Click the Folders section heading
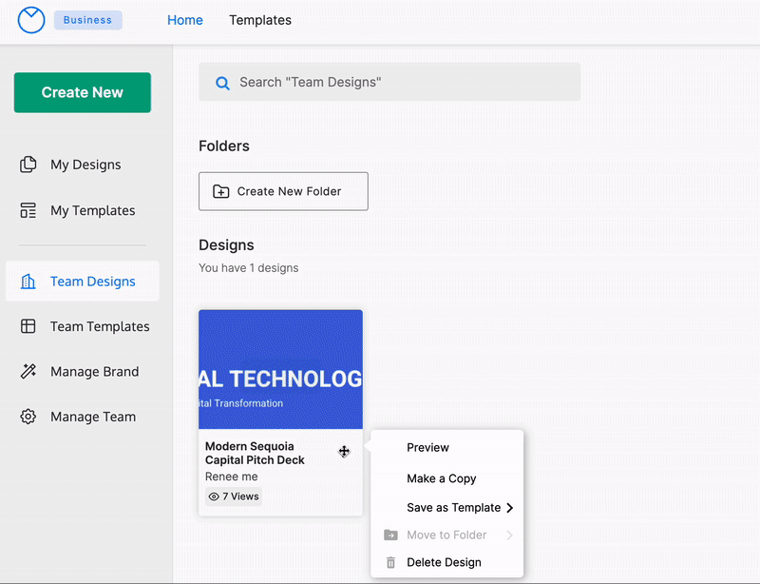 click(224, 146)
